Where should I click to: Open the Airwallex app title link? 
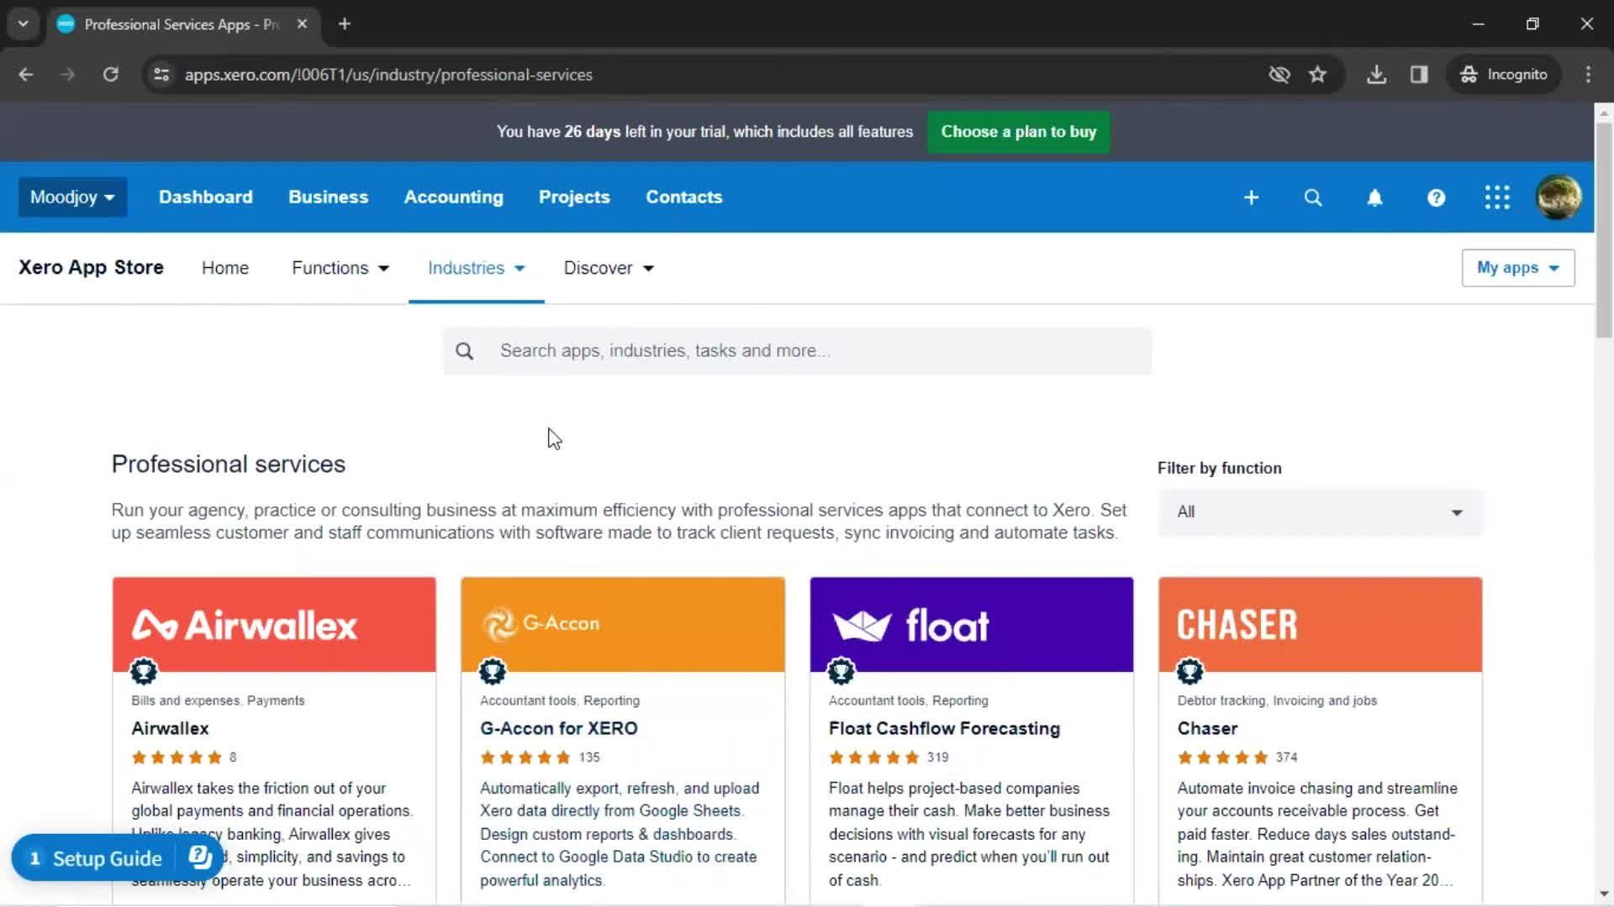tap(170, 729)
